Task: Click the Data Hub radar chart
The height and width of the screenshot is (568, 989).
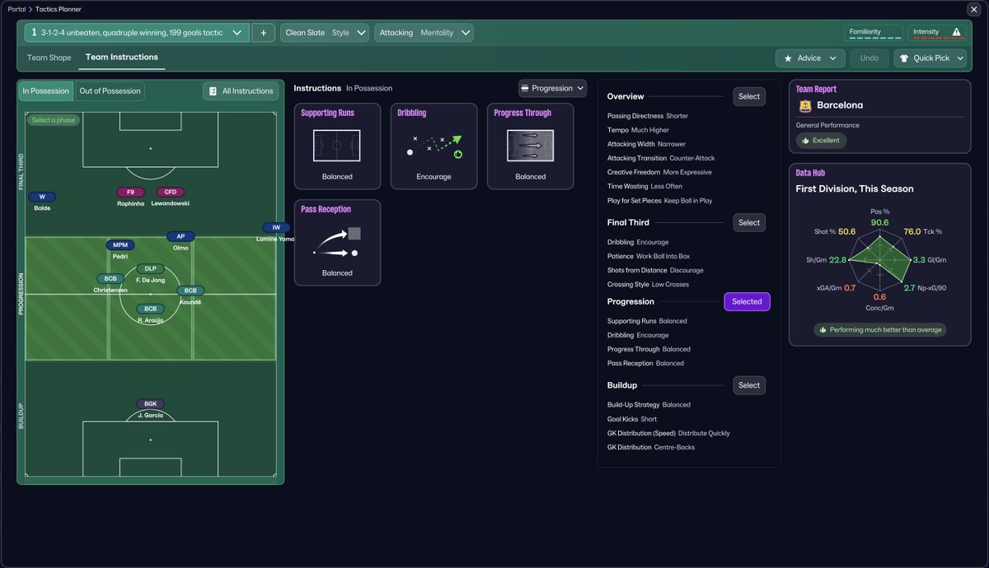Action: (880, 260)
